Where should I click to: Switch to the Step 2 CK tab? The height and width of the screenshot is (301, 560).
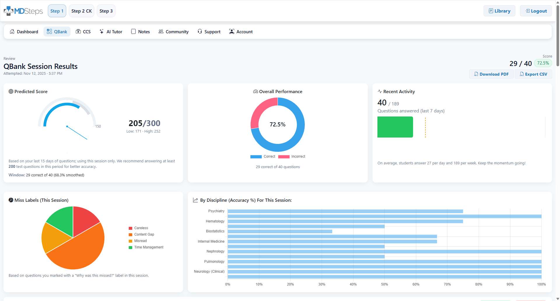pos(81,11)
